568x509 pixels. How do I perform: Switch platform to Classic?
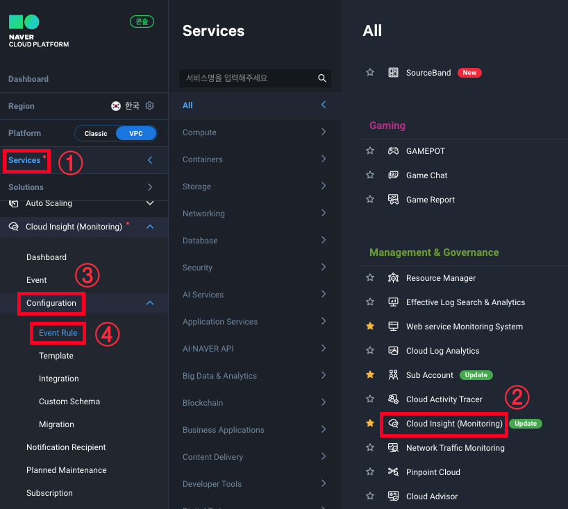[x=96, y=133]
